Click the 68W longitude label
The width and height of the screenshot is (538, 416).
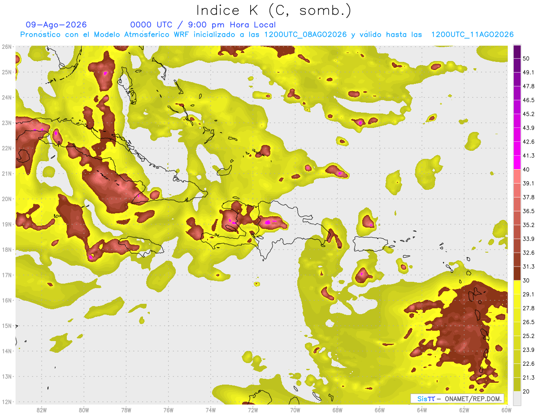click(x=338, y=410)
